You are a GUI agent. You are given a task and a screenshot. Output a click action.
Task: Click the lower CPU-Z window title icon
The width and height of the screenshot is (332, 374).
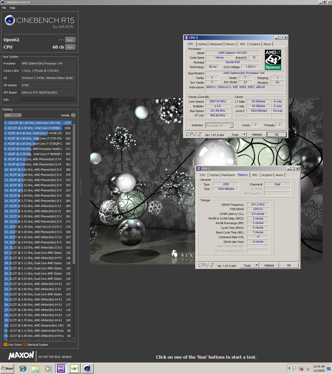coord(198,169)
